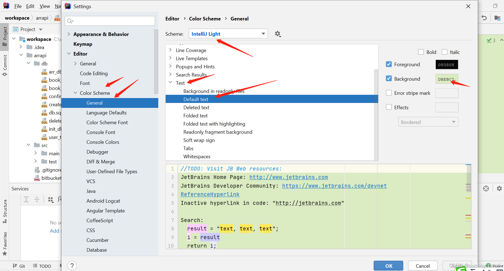This screenshot has height=271, width=504.
Task: Click the Error stripe mark color swatch
Action: coord(447,93)
